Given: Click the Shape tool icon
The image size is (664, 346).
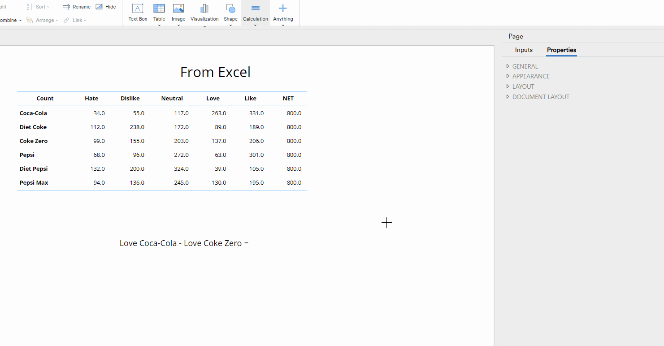Looking at the screenshot, I should [x=230, y=8].
